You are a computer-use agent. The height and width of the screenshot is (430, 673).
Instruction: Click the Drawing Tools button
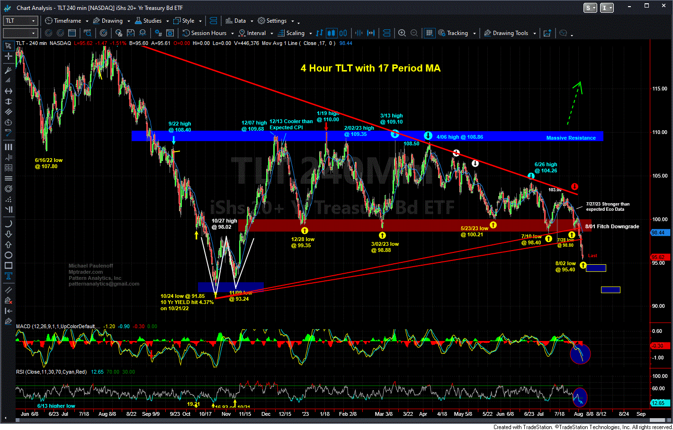click(506, 33)
